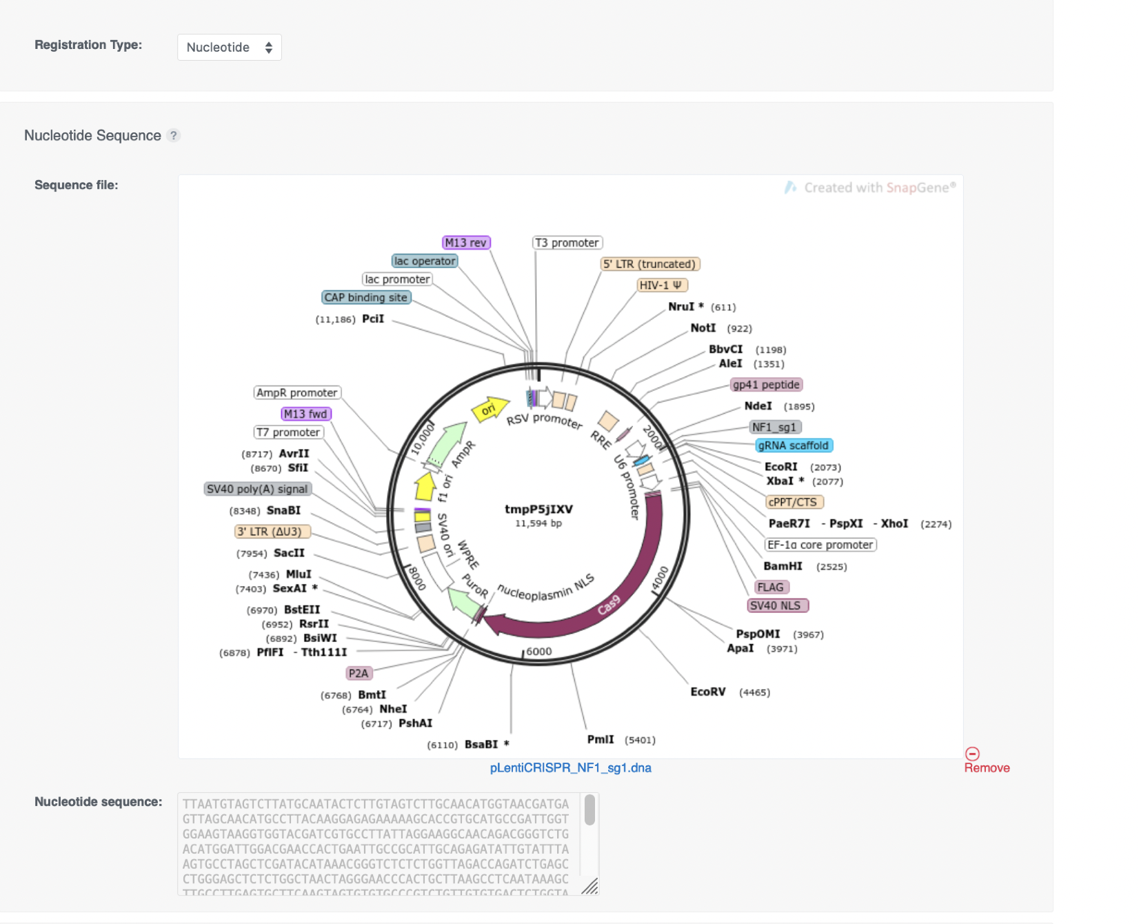Open the Registration Type dropdown
The image size is (1139, 924).
[x=230, y=48]
